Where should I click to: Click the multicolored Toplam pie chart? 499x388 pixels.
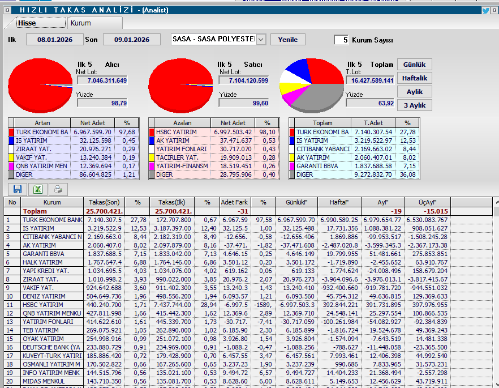click(x=311, y=86)
